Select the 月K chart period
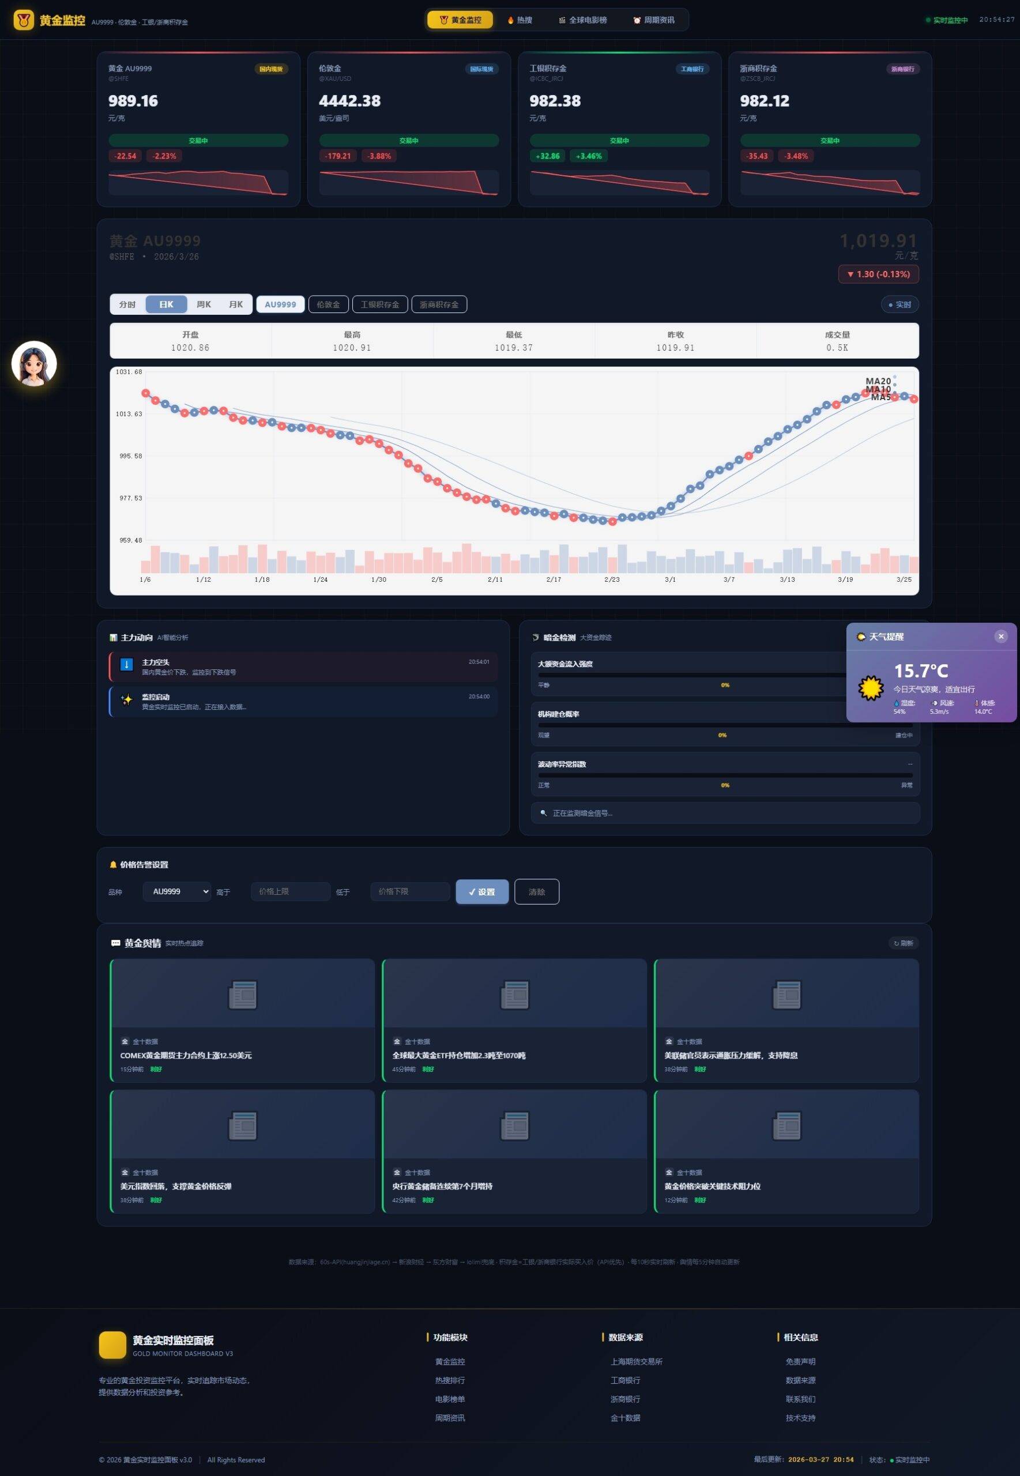Image resolution: width=1020 pixels, height=1476 pixels. (x=236, y=305)
